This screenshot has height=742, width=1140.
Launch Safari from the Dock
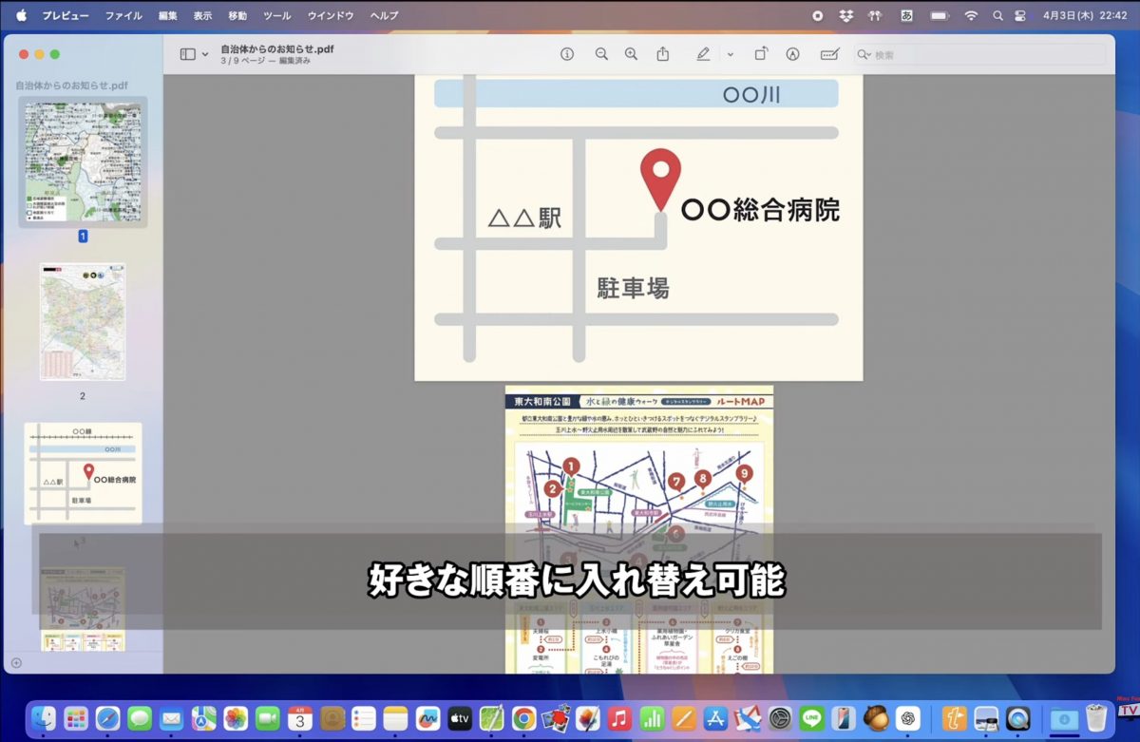coord(108,718)
